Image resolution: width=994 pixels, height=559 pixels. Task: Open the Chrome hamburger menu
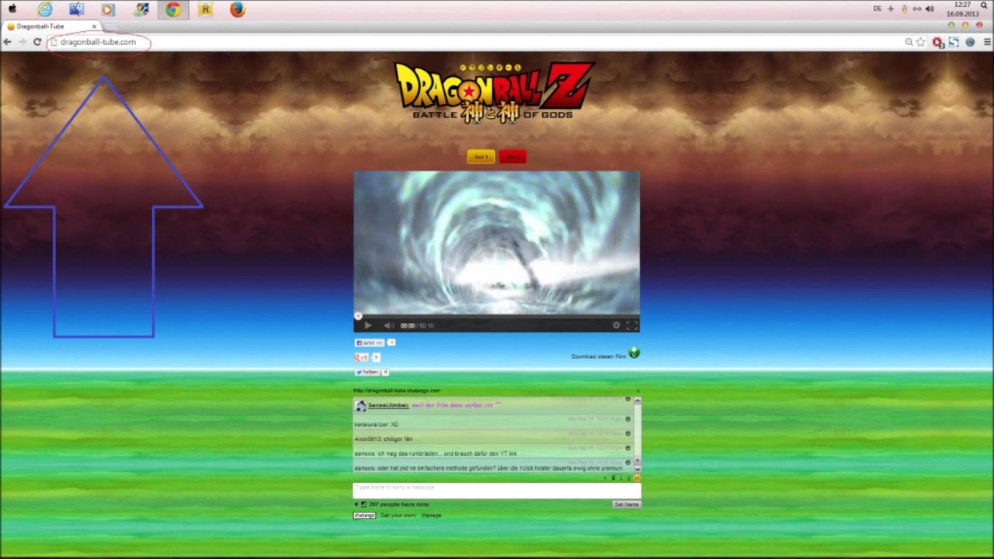pos(988,42)
